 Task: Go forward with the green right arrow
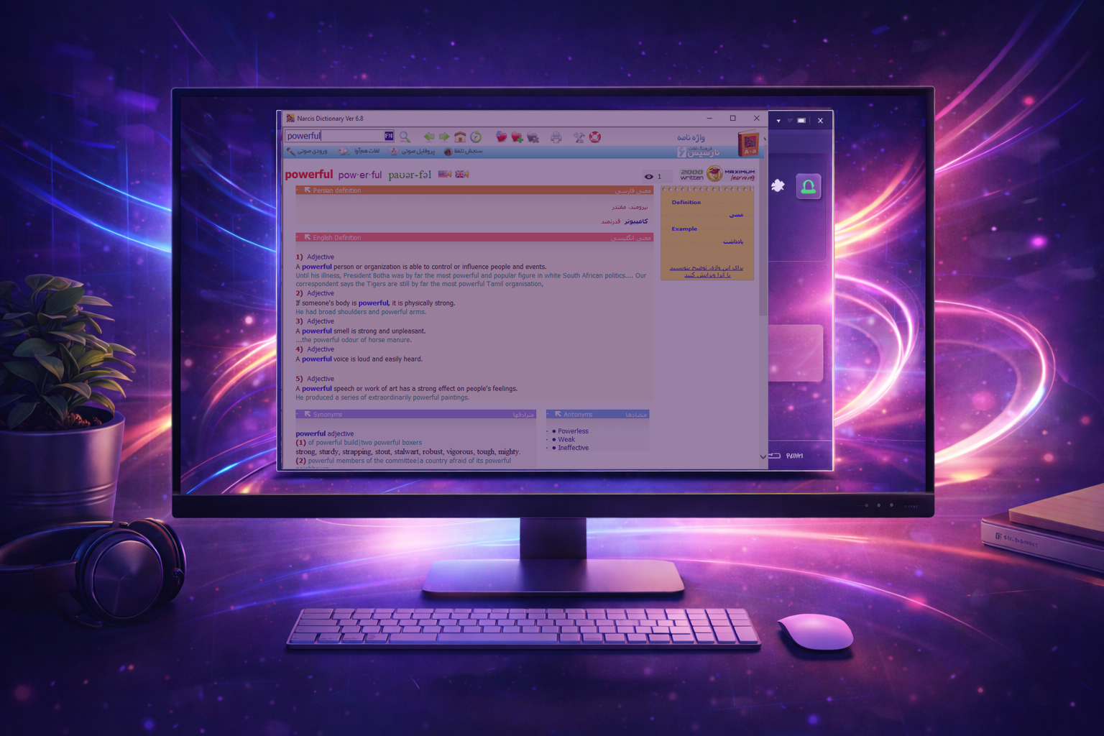(444, 137)
